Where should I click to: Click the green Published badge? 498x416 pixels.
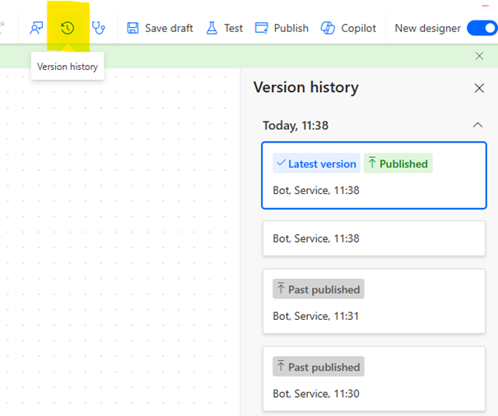point(398,164)
